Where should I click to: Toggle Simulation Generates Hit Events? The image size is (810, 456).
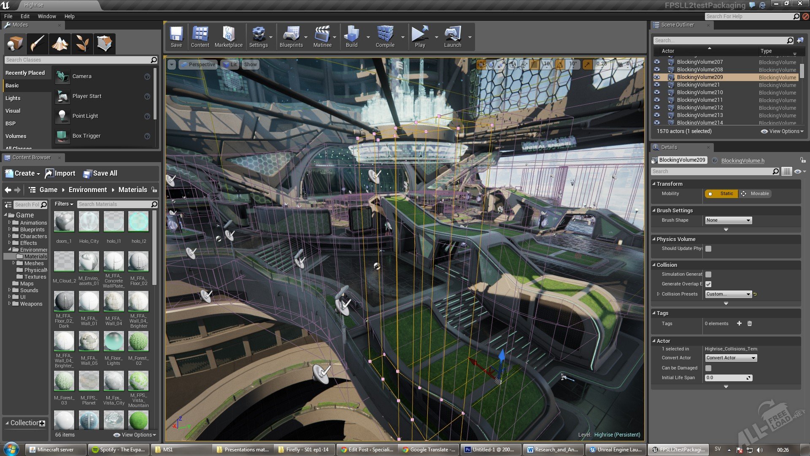click(708, 274)
